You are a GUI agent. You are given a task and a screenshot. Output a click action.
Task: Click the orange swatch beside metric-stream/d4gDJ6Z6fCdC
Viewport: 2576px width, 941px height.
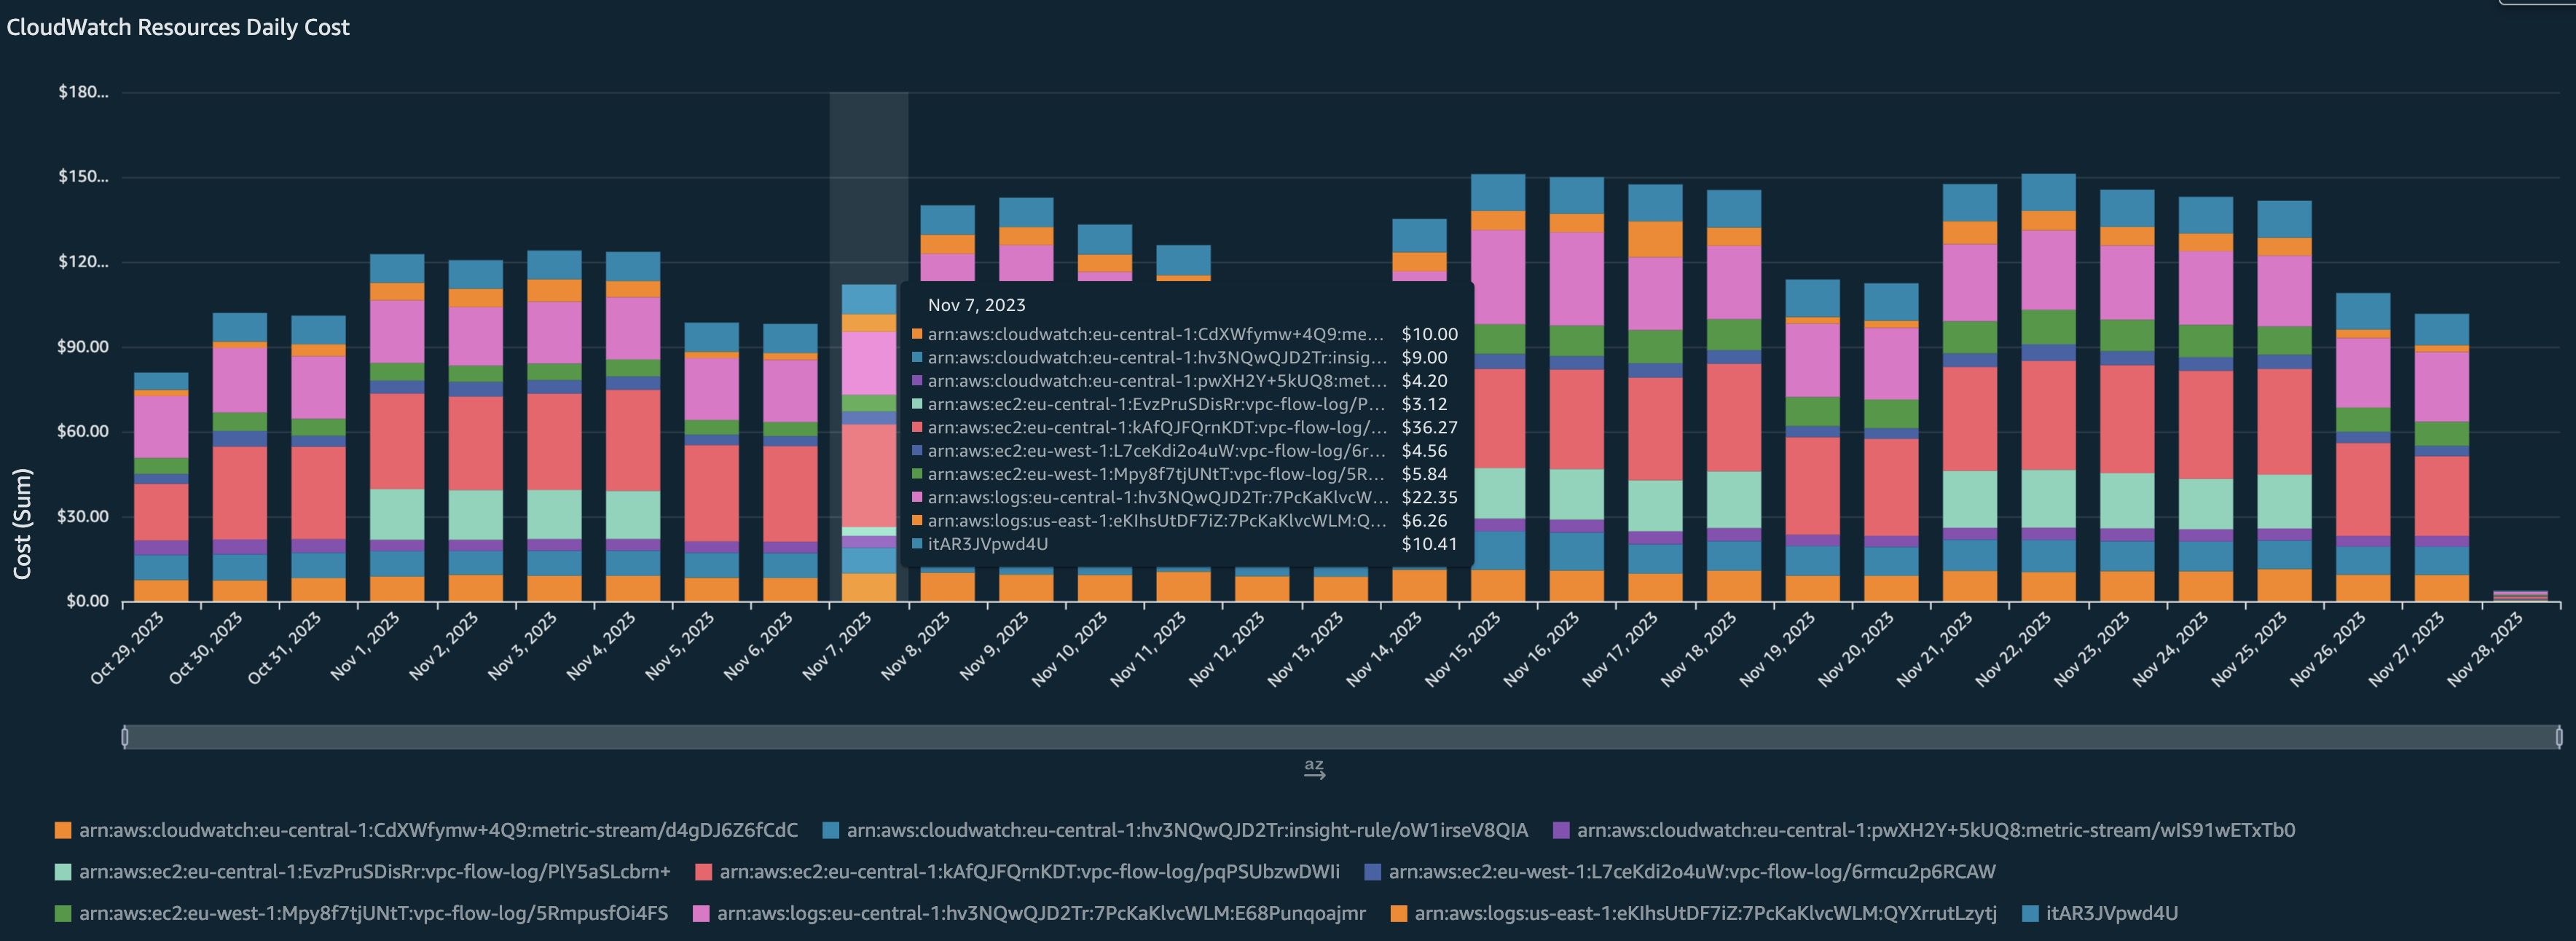(63, 829)
